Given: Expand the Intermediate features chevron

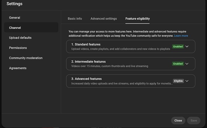Looking at the screenshot, I should (187, 64).
